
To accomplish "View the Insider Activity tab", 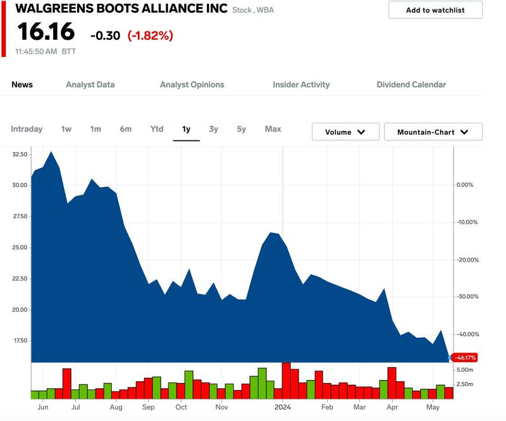I will [301, 85].
